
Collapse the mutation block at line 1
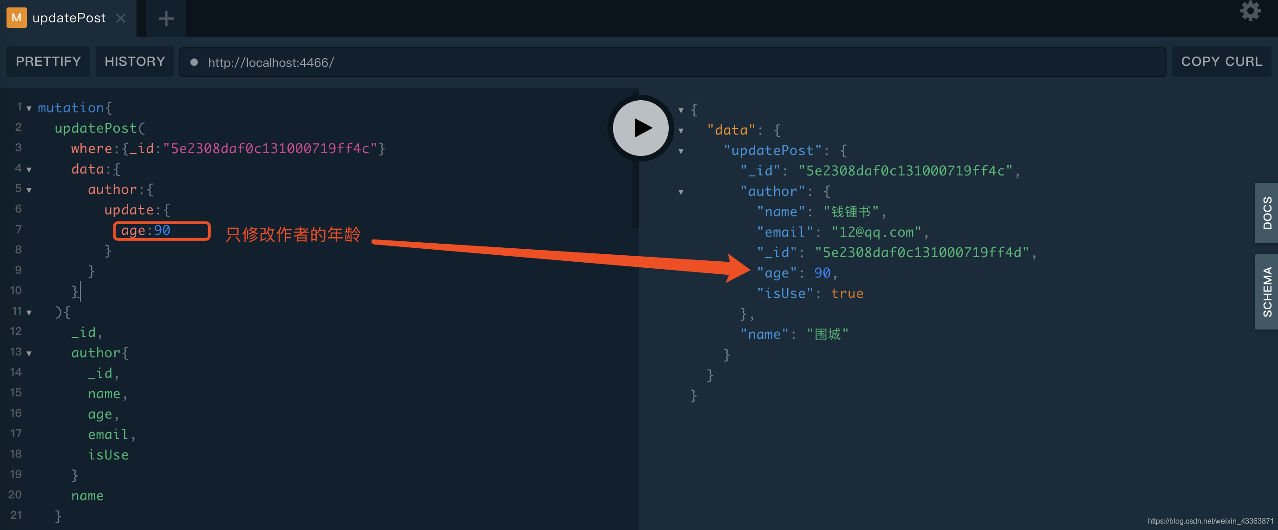point(29,109)
